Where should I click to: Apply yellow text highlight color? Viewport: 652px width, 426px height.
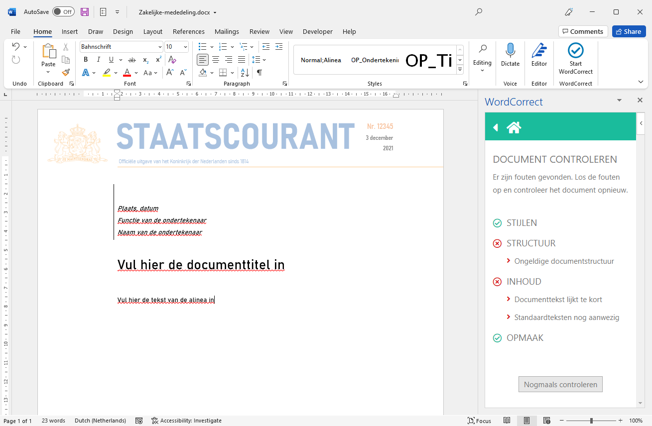point(107,73)
